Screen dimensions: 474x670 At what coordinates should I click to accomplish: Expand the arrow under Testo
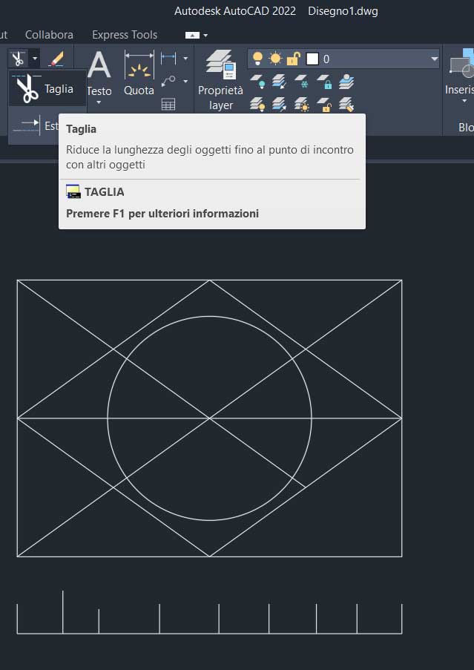99,102
